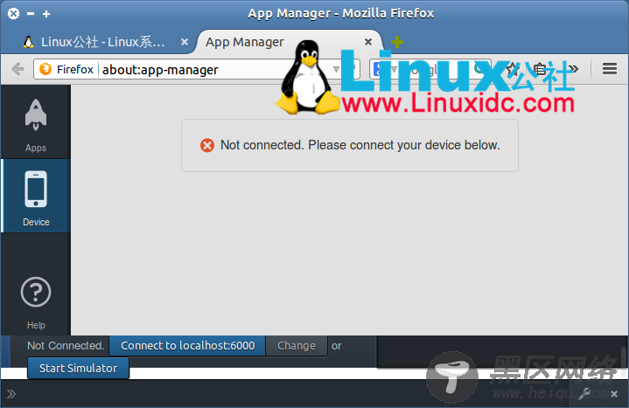This screenshot has width=629, height=408.
Task: Show more toolbar items chevron
Action: pyautogui.click(x=574, y=69)
